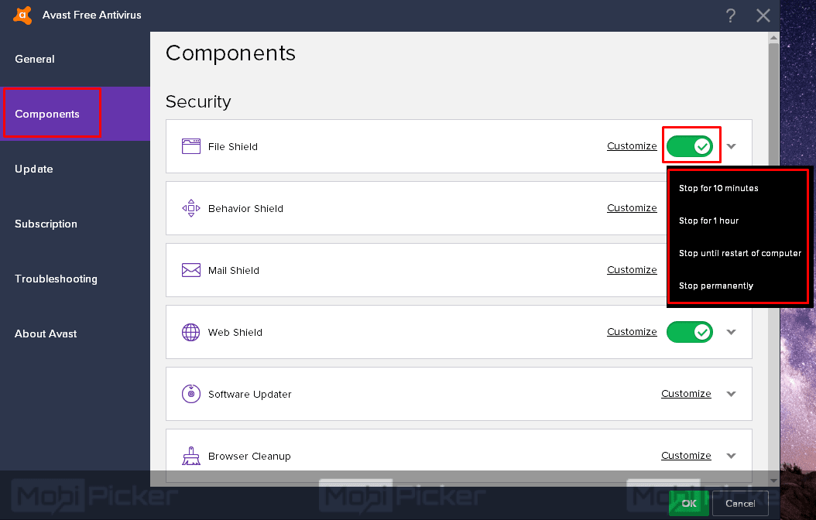
Task: Close the Avast settings window
Action: [x=763, y=15]
